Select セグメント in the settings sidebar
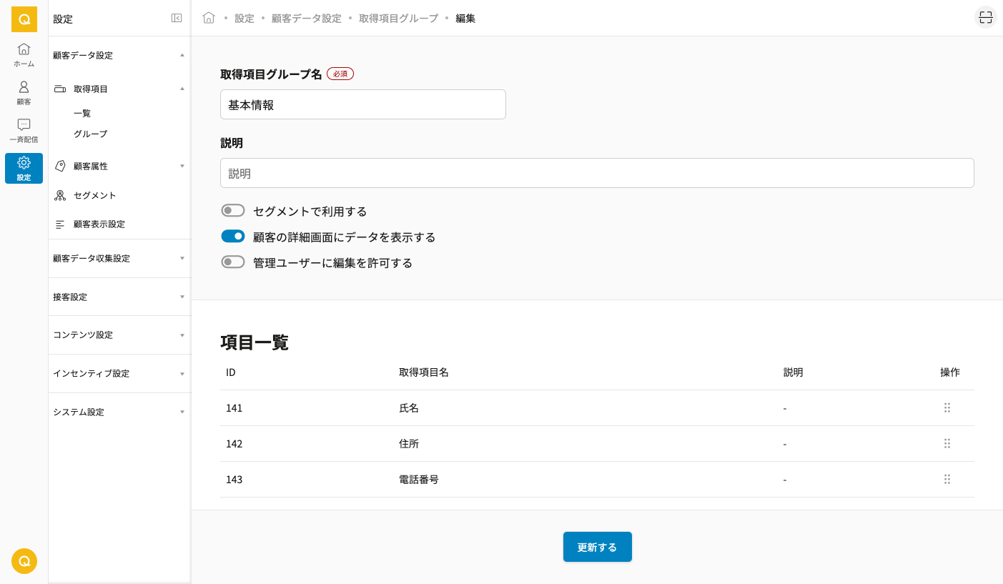Screen dimensions: 1003x584 94,195
